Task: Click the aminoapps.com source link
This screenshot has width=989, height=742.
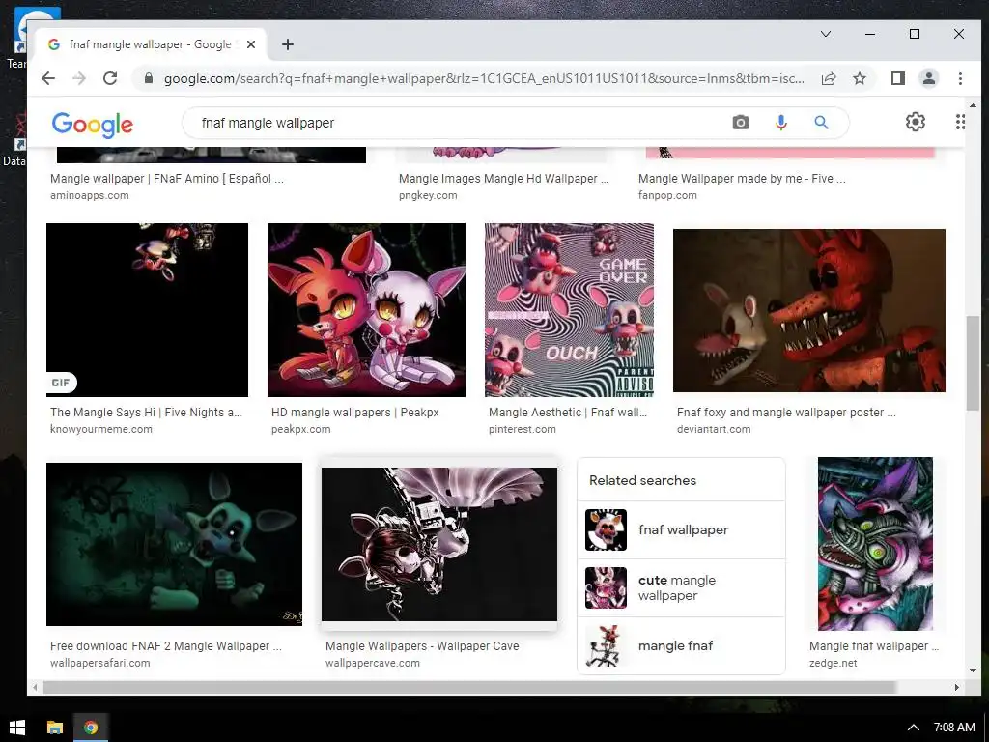Action: [90, 195]
